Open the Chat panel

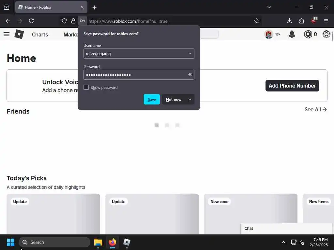point(286,229)
